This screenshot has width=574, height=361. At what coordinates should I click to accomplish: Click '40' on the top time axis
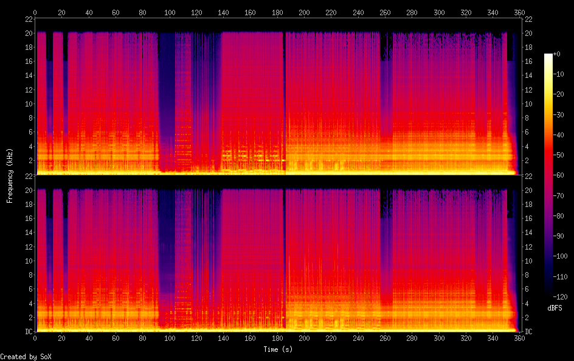pos(89,12)
